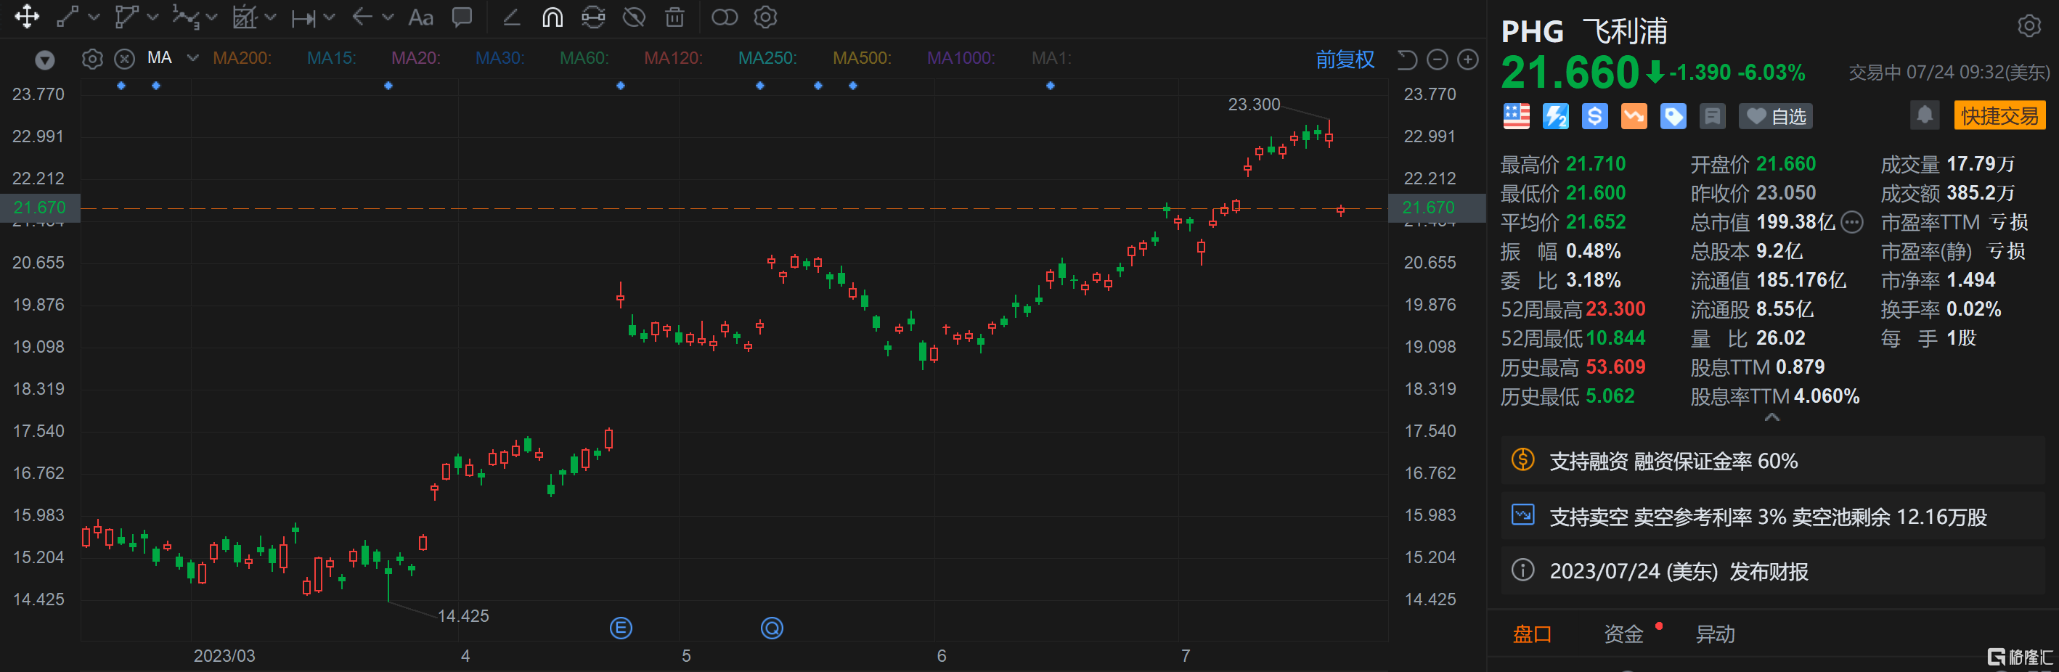Image resolution: width=2059 pixels, height=672 pixels.
Task: Zoom in the chart with plus
Action: coord(1468,59)
